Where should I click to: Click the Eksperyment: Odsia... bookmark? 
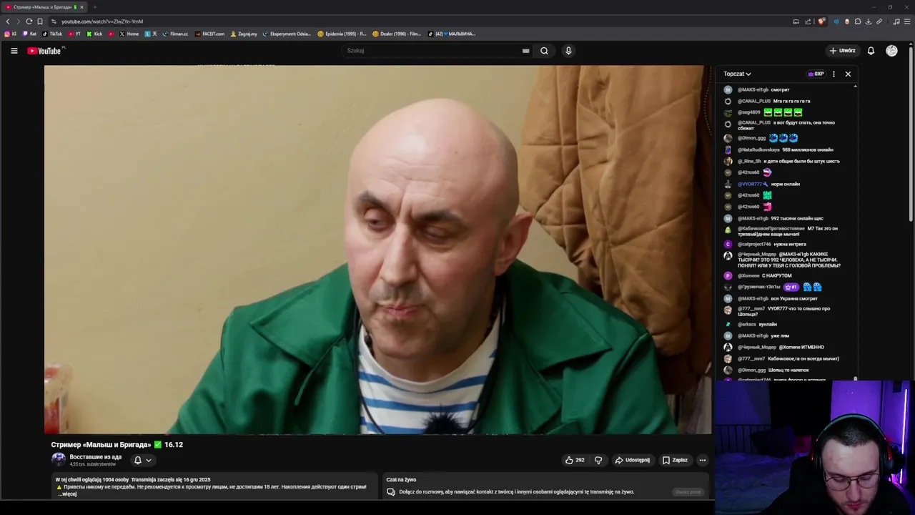pos(287,34)
